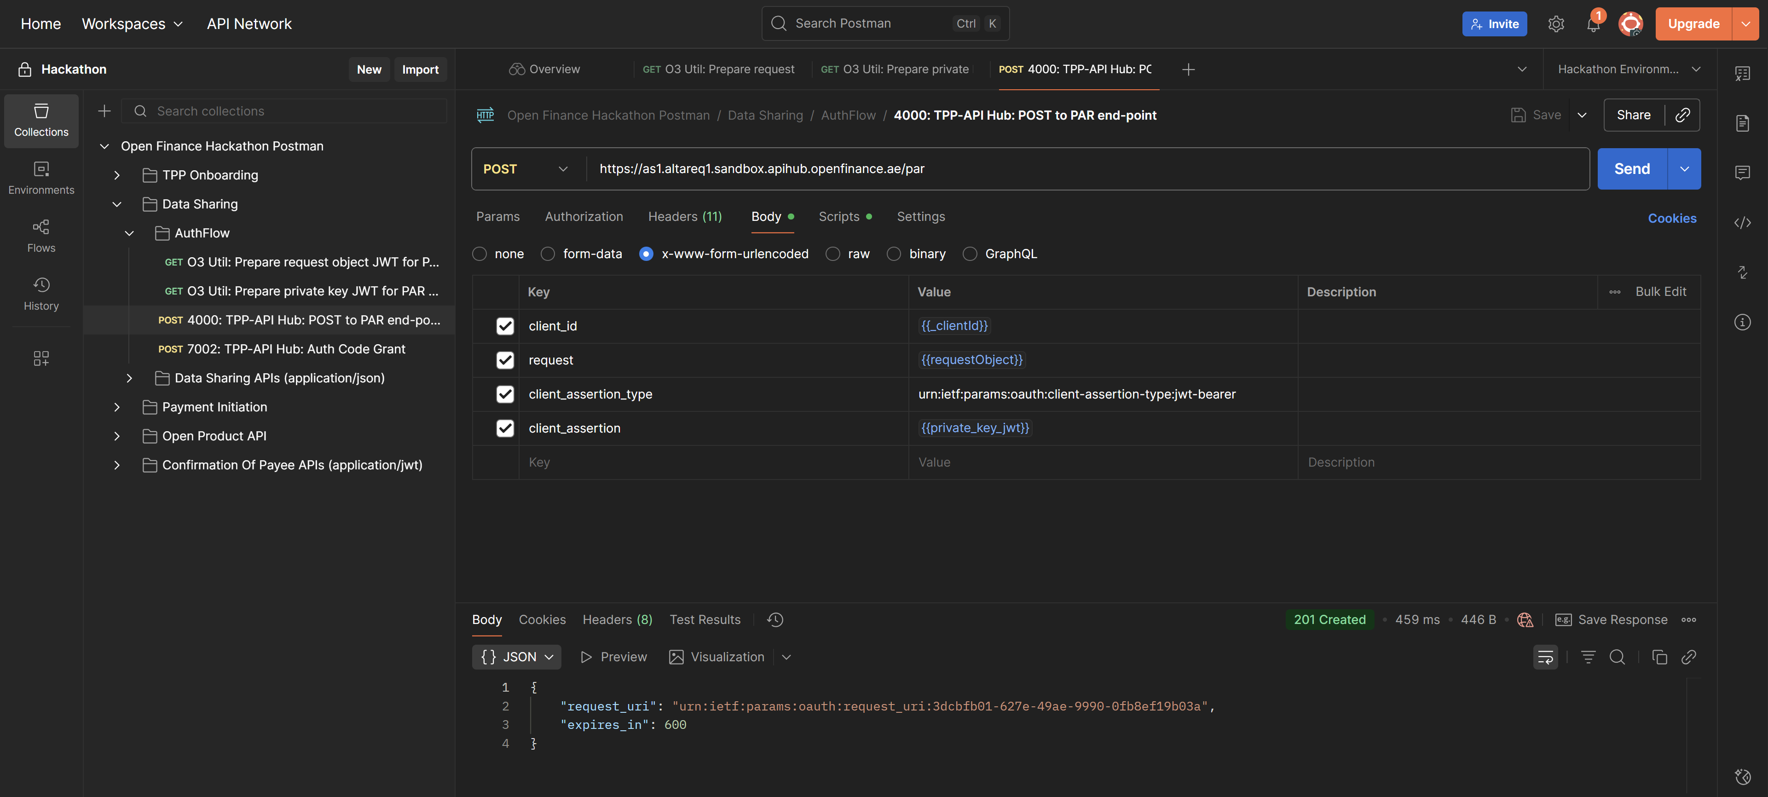This screenshot has width=1768, height=797.
Task: Toggle response word wrap icon
Action: (x=1545, y=657)
